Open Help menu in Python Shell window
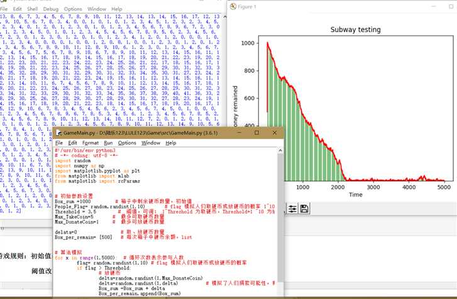The width and height of the screenshot is (457, 299). (116, 9)
